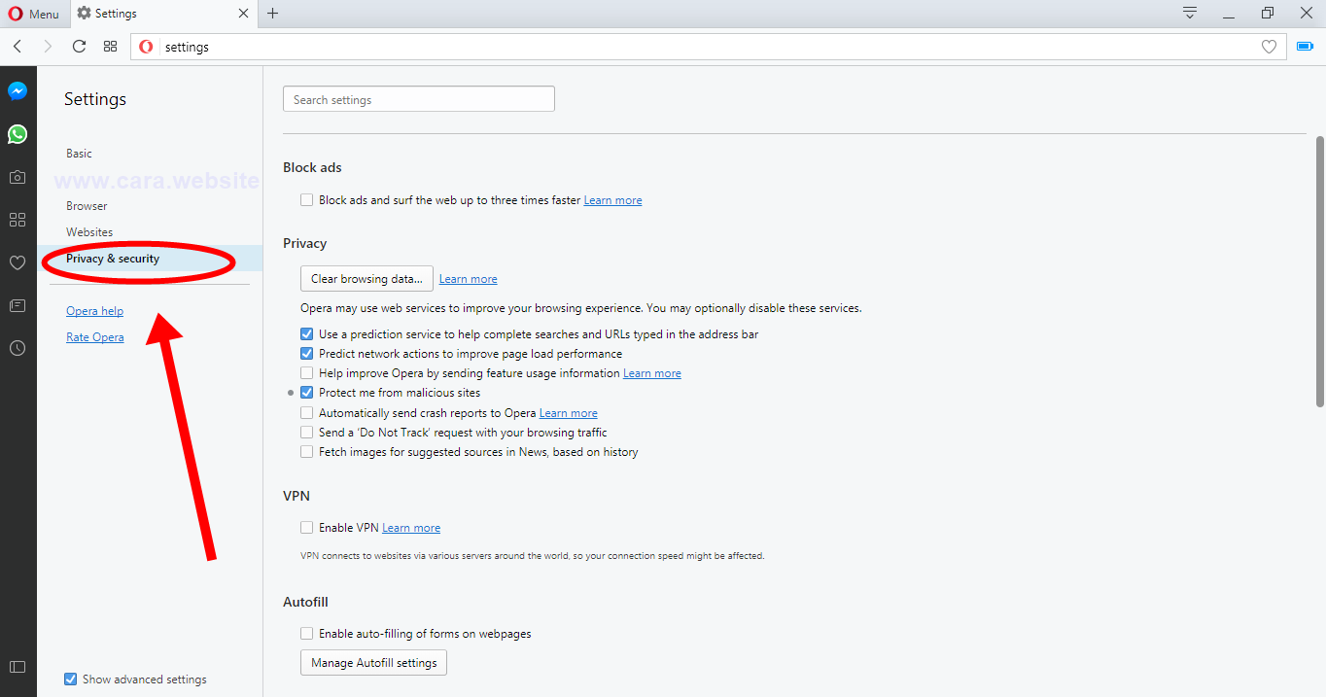Open Bookmarks heart icon in sidebar

(17, 262)
